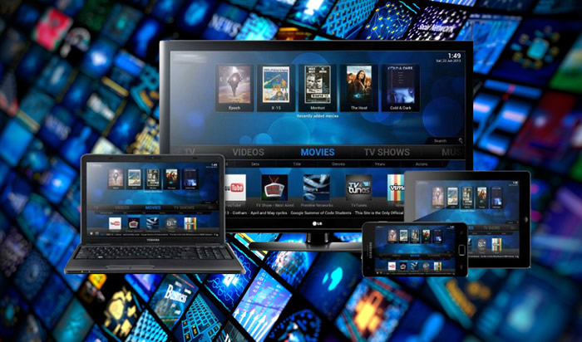582x342 pixels.
Task: Launch the TvTunes icon on the Samsung phone
Action: [x=426, y=266]
